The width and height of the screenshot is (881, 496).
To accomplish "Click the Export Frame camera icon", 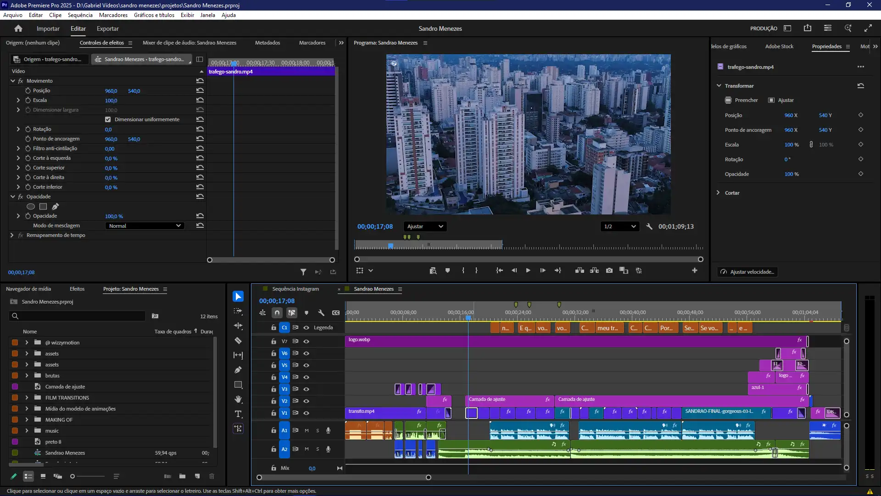I will [x=609, y=271].
